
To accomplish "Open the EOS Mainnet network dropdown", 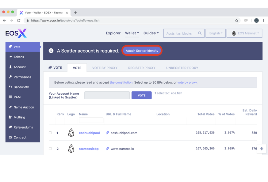I will (x=244, y=33).
